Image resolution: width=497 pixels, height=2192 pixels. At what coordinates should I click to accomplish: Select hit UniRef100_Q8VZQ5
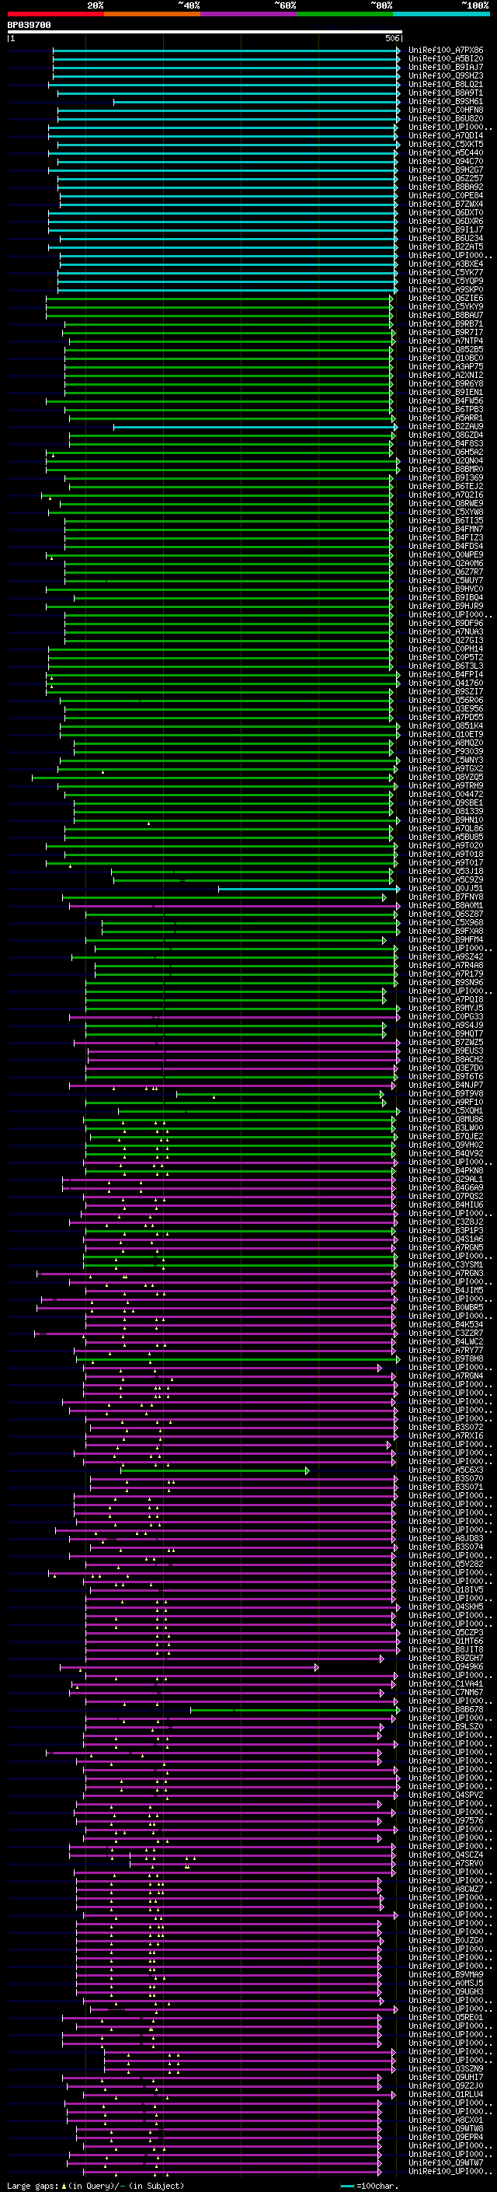click(x=446, y=778)
